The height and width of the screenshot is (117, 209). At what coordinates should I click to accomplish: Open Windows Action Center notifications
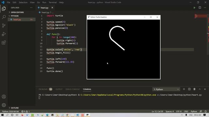click(x=205, y=115)
